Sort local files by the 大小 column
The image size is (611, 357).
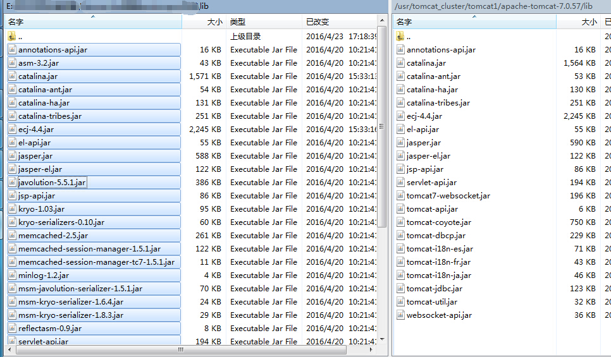pyautogui.click(x=204, y=22)
